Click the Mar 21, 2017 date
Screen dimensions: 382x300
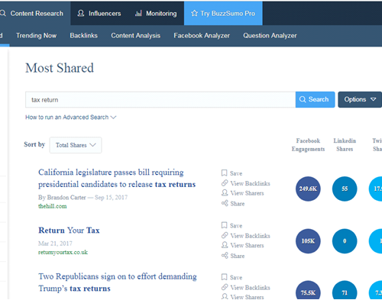pos(55,244)
